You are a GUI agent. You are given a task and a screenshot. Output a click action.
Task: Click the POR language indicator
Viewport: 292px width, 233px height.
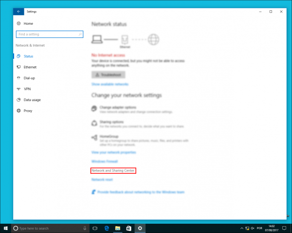(x=259, y=228)
